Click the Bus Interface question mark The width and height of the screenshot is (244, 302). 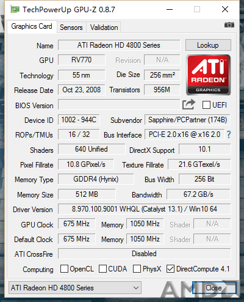point(229,134)
